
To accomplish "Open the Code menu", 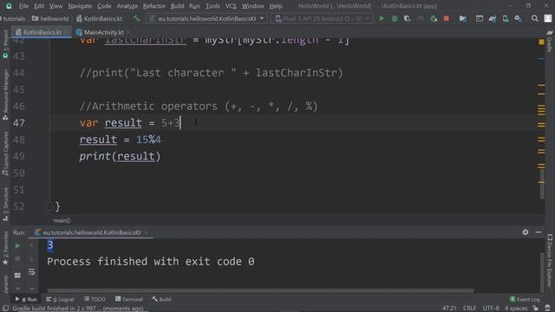I will point(104,6).
